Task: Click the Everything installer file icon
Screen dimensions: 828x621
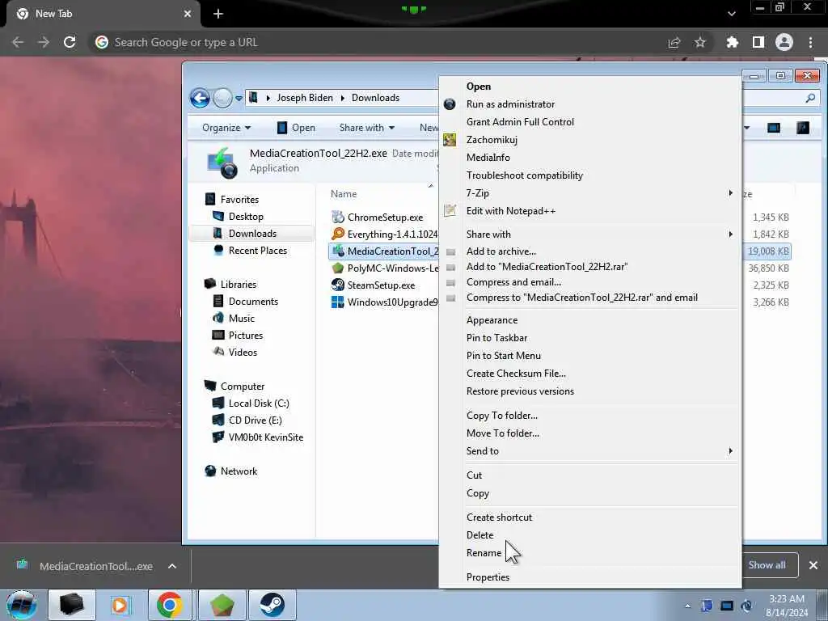Action: (x=337, y=234)
